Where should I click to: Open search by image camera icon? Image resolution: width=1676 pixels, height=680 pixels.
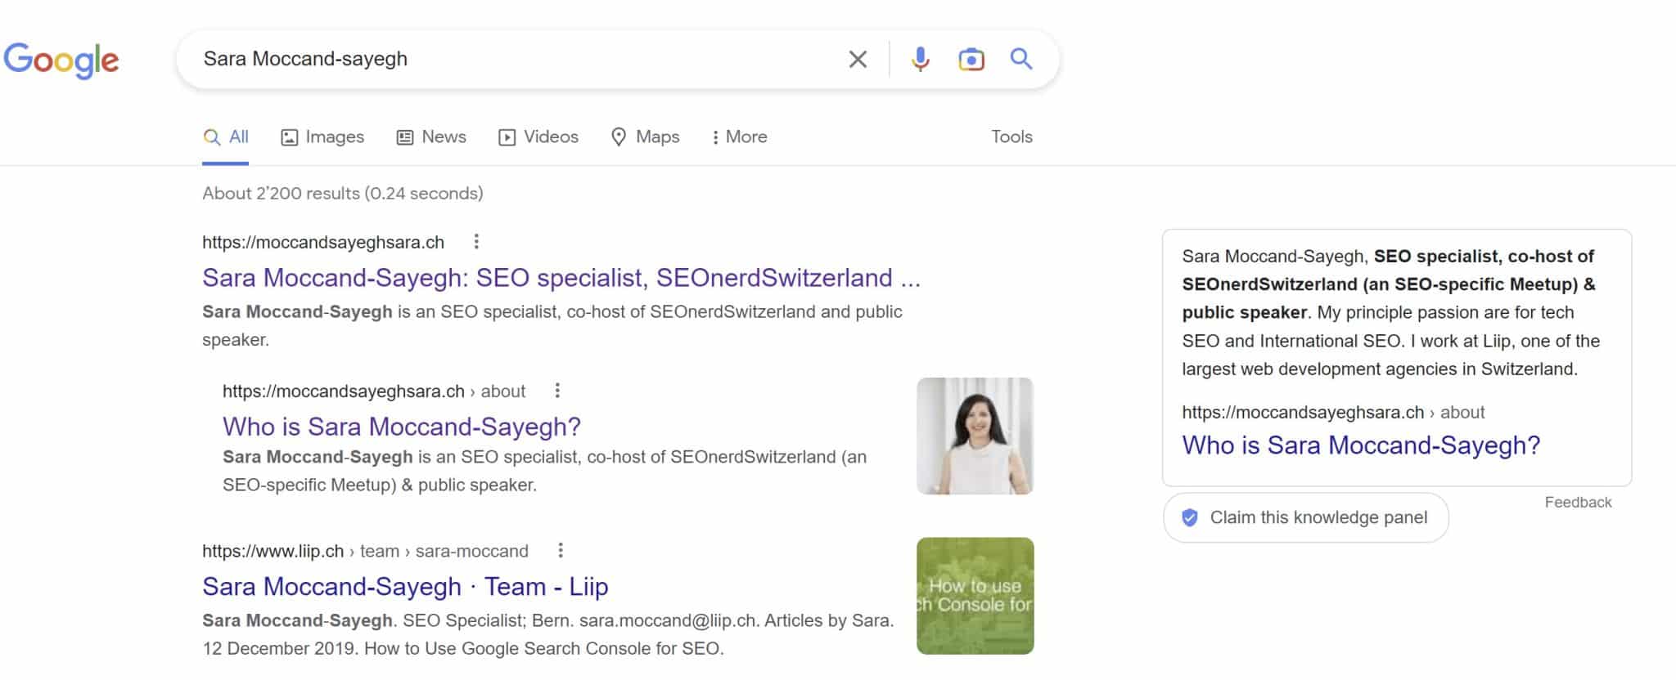(971, 59)
